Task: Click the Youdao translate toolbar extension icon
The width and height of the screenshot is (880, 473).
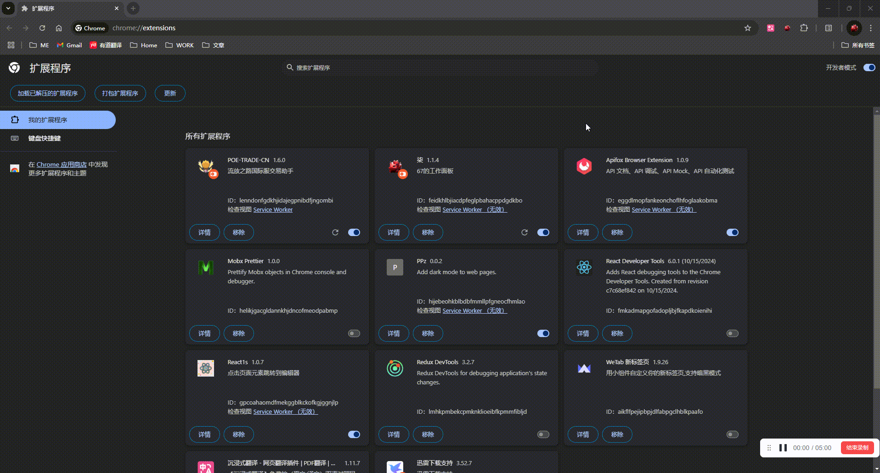Action: pyautogui.click(x=771, y=28)
